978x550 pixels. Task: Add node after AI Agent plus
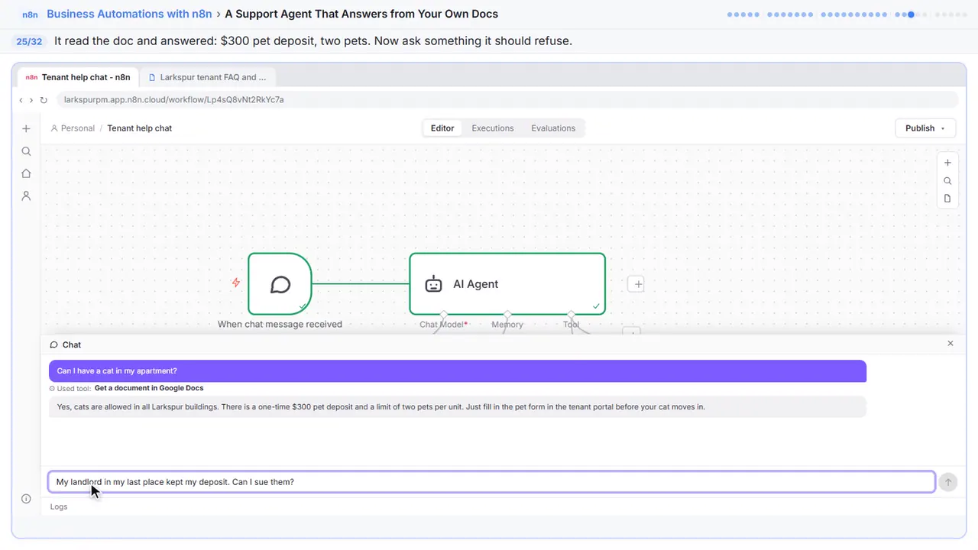tap(637, 284)
